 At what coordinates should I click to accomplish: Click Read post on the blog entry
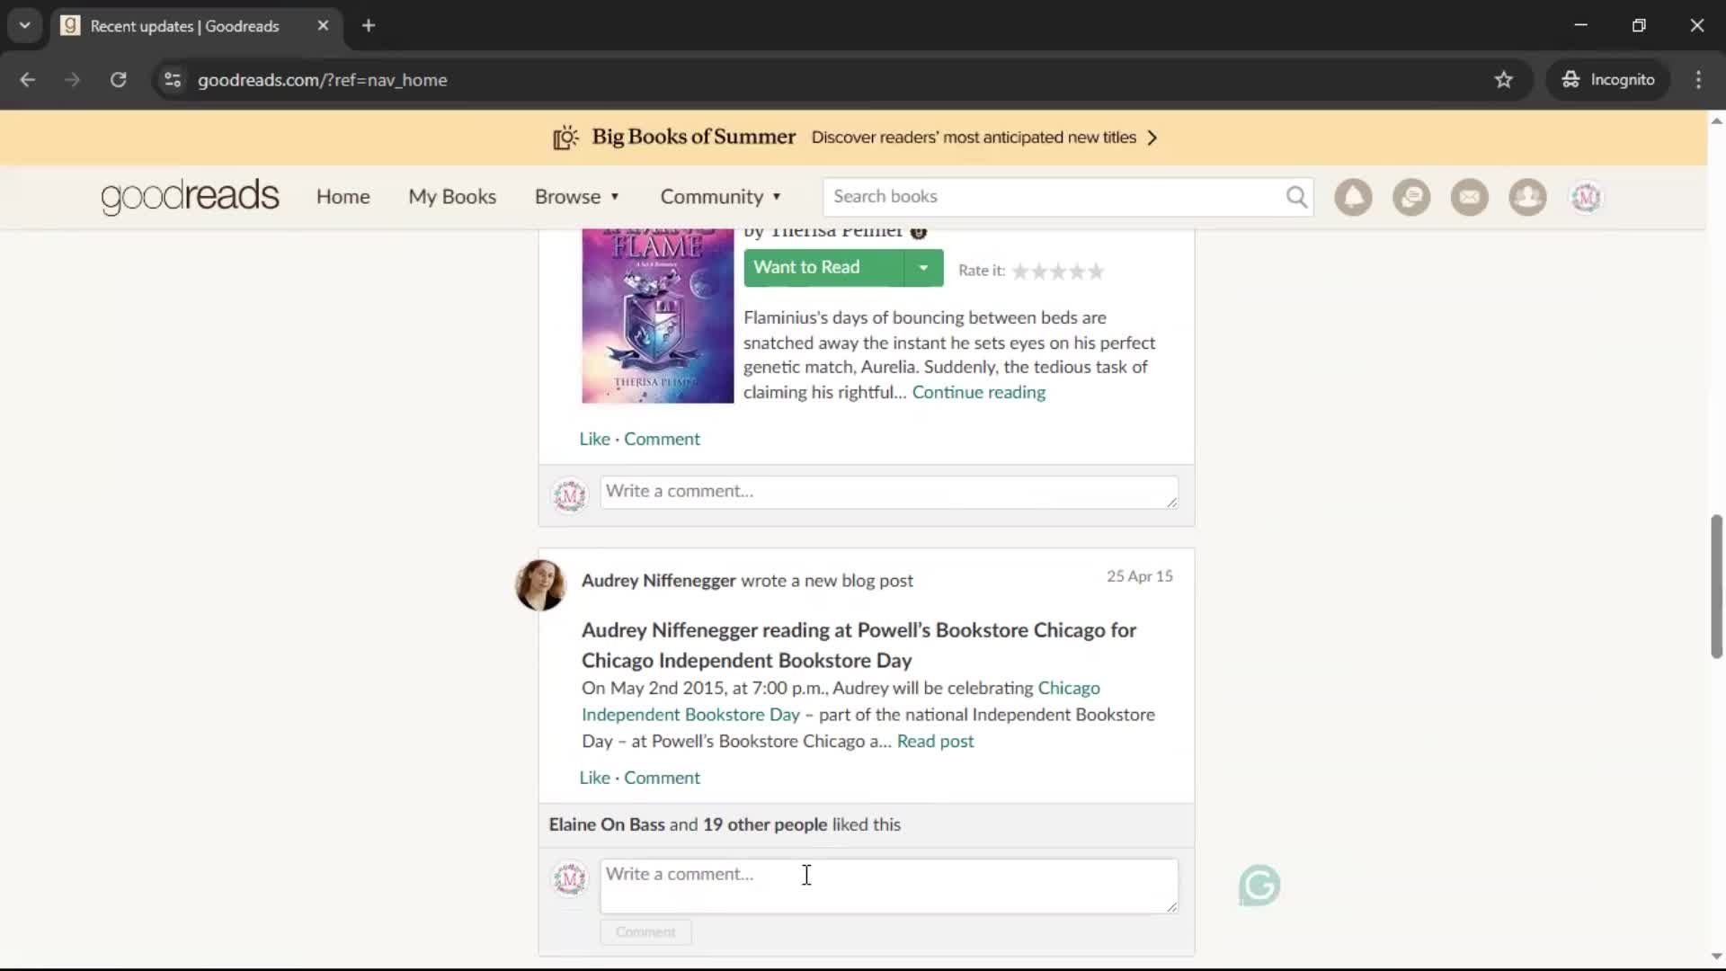pos(935,742)
